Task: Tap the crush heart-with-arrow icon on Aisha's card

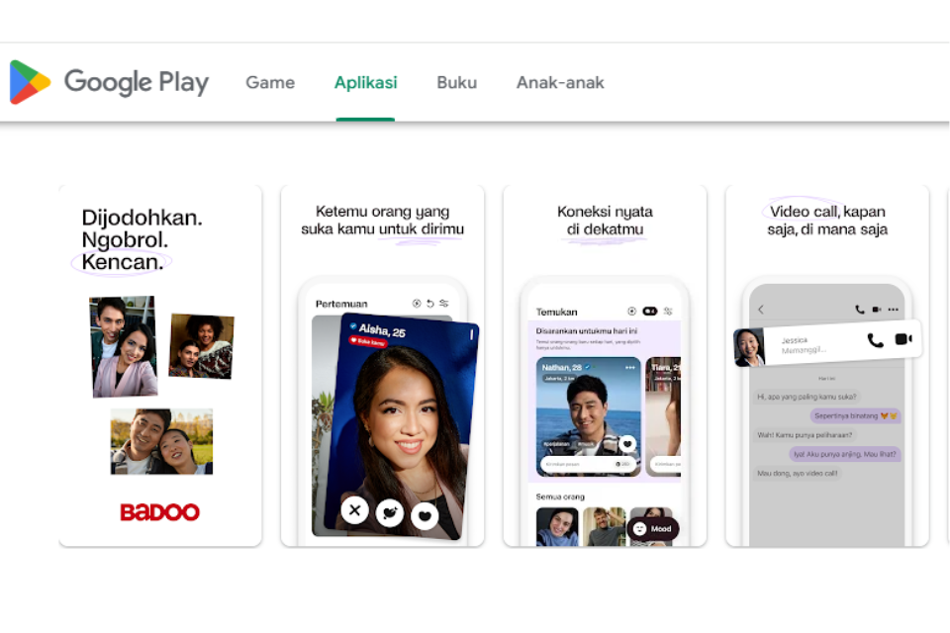Action: (x=390, y=513)
